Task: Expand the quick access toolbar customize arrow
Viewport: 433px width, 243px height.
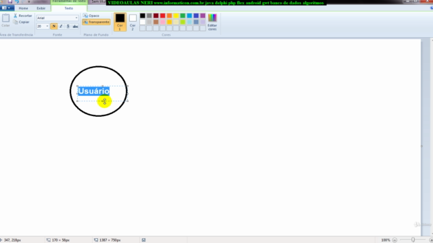Action: pos(29,1)
